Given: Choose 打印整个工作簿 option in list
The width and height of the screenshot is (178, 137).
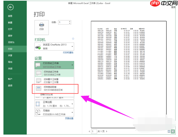Looking at the screenshot, I should tap(54, 81).
